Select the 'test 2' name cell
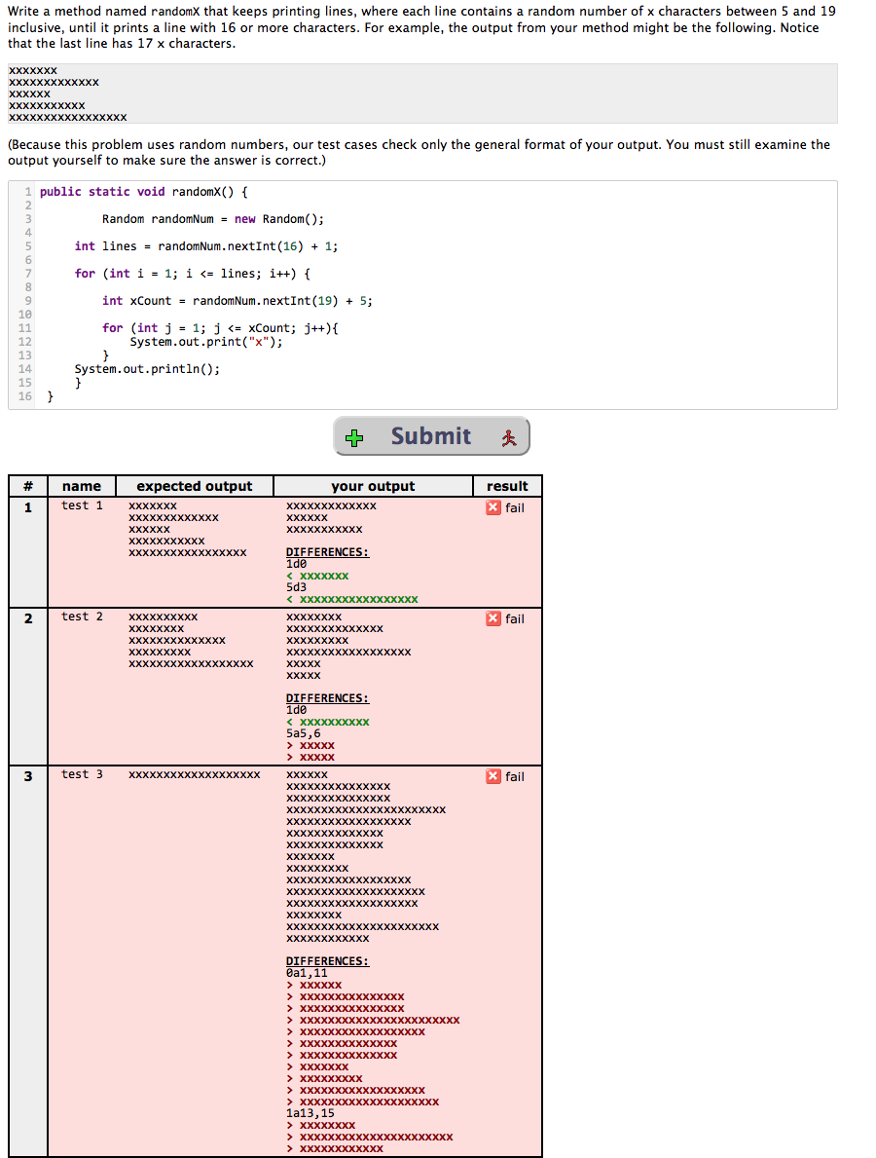Screen dimensions: 876x1158 pos(82,616)
